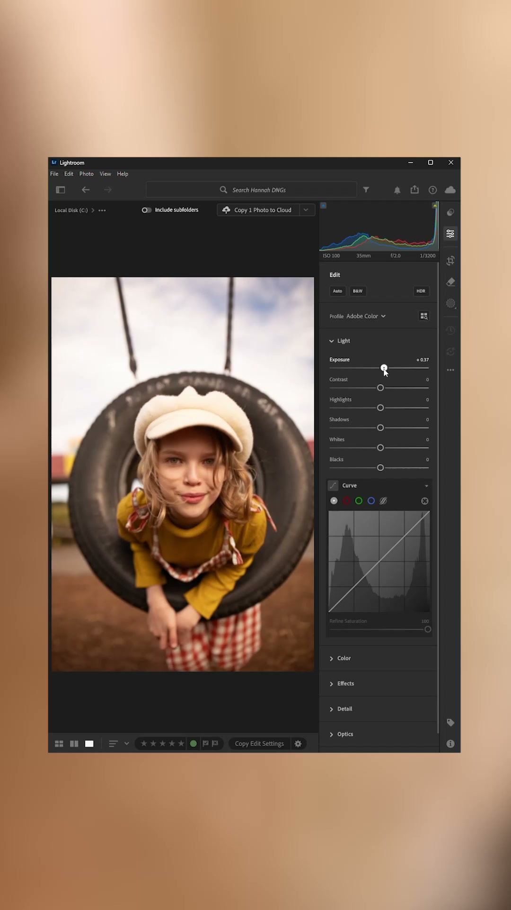
Task: Select the red curve channel
Action: coord(346,501)
